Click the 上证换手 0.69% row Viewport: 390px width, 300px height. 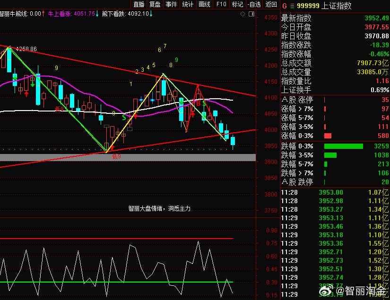point(335,90)
